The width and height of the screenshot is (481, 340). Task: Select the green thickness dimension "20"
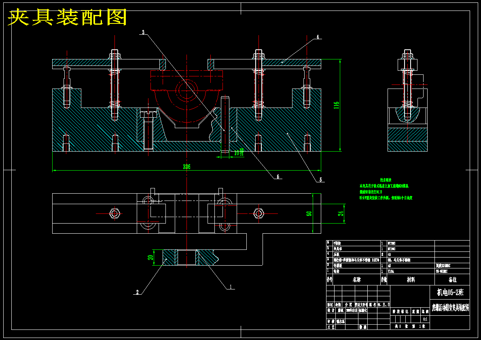point(151,258)
